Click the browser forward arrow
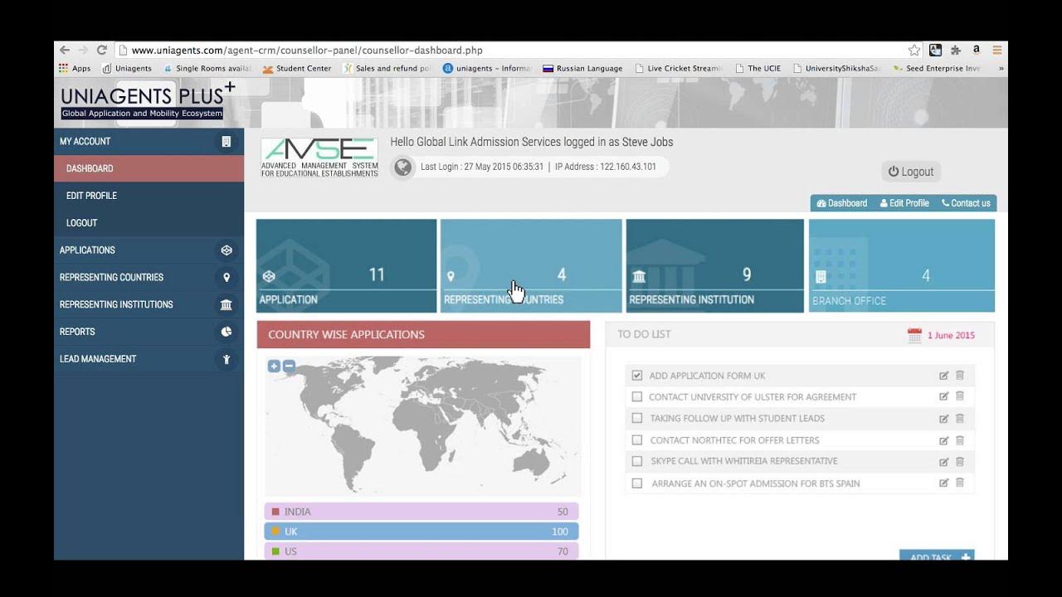 [x=83, y=50]
